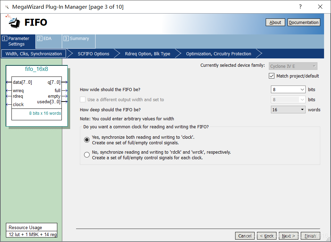The image size is (331, 242).
Task: Click the clock port label
Action: point(18,104)
